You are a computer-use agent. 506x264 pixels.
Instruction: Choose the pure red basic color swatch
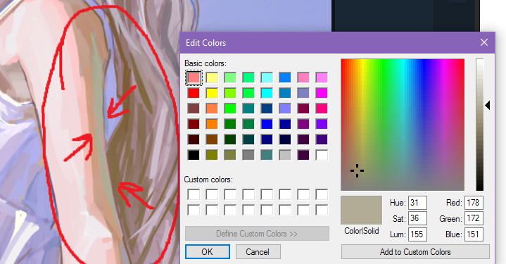(194, 93)
